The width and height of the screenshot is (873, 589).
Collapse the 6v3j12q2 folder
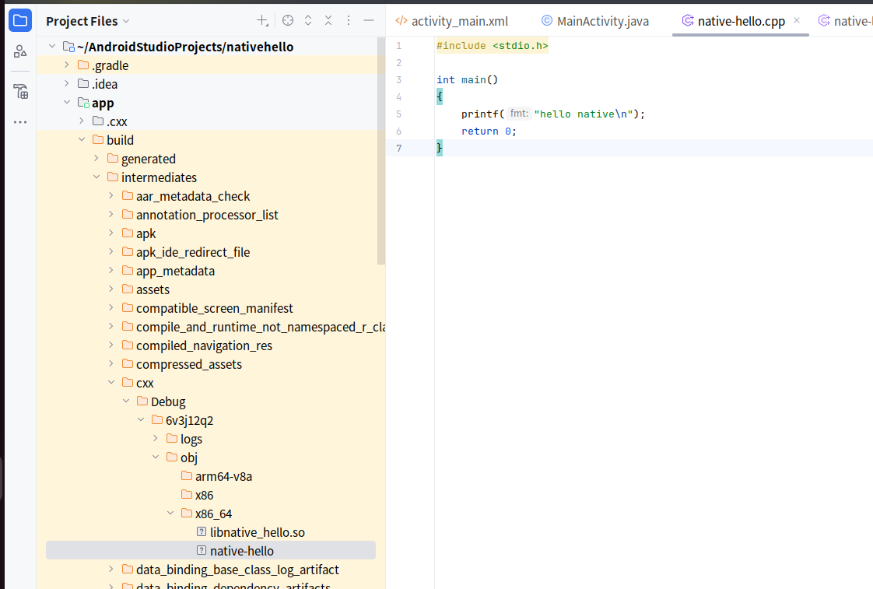coord(141,419)
